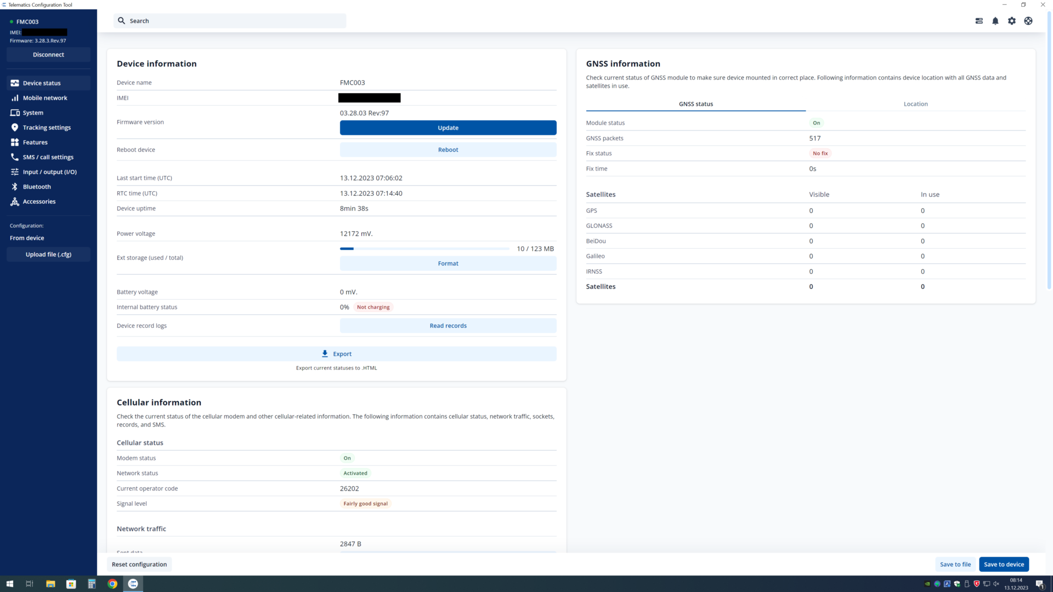Open Mobile network signal-bars icon

[15, 98]
